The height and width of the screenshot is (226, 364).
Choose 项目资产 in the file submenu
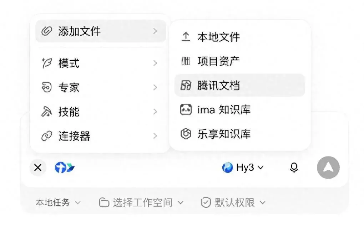tap(239, 61)
